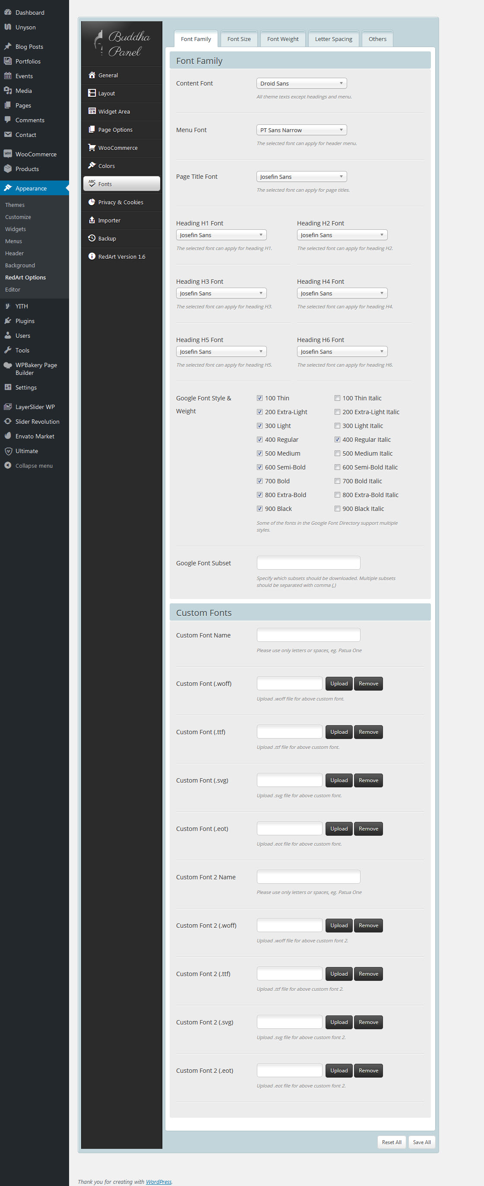Switch to the Letter Spacing tab
The width and height of the screenshot is (484, 1186).
tap(333, 39)
